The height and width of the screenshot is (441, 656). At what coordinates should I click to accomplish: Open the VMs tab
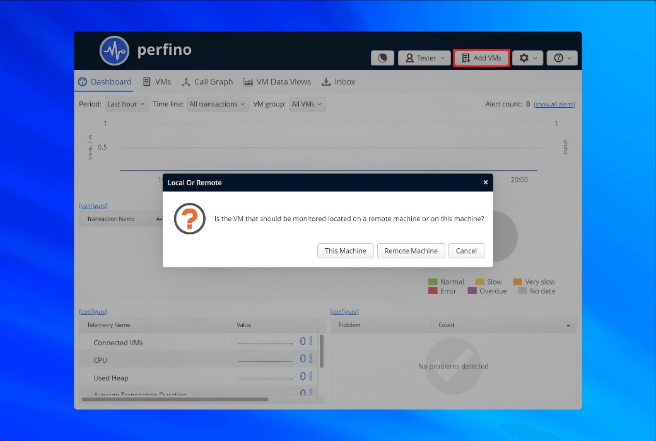(x=157, y=81)
